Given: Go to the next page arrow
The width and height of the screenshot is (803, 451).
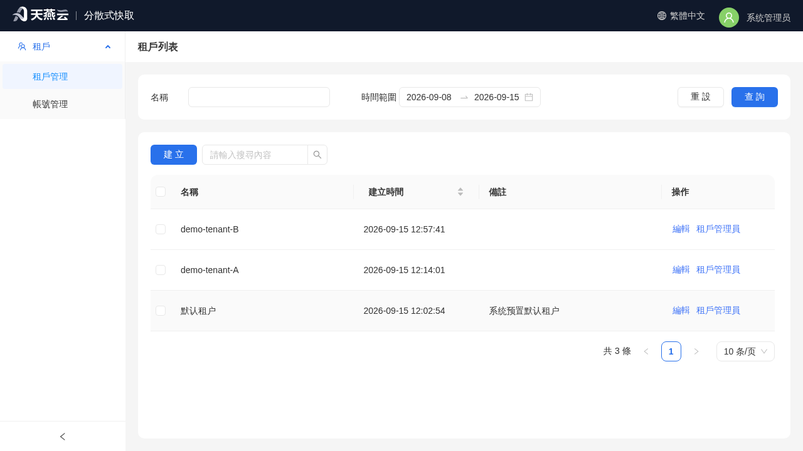Looking at the screenshot, I should pos(696,351).
